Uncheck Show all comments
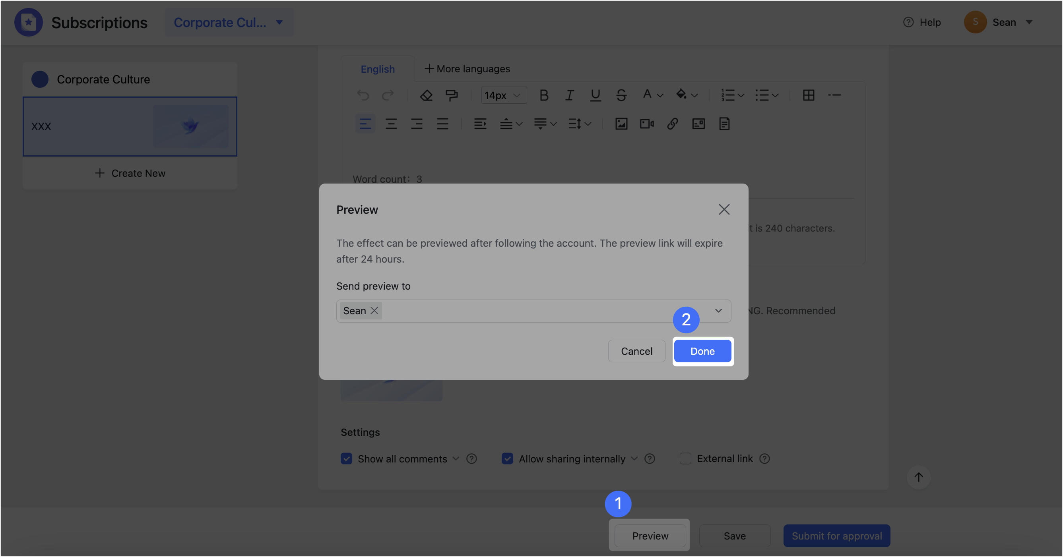Viewport: 1063px width, 557px height. coord(346,458)
